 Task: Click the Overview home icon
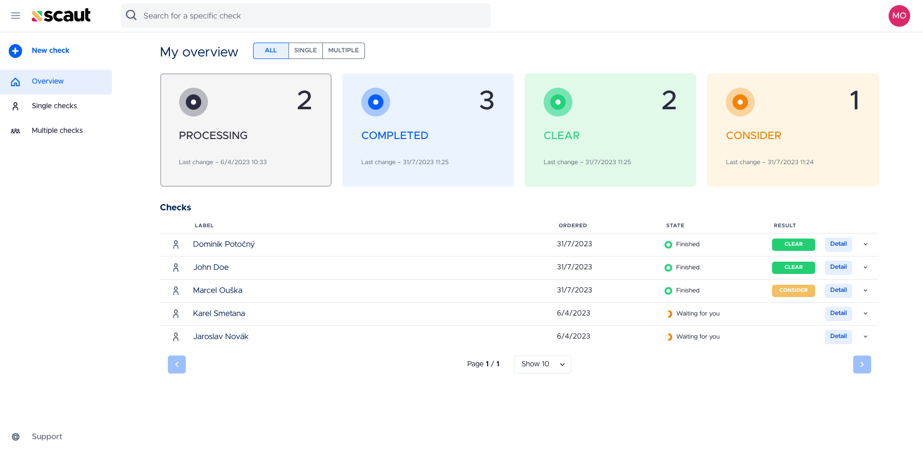[x=15, y=82]
